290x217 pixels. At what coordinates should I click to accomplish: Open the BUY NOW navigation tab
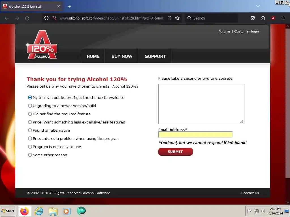[x=122, y=56]
